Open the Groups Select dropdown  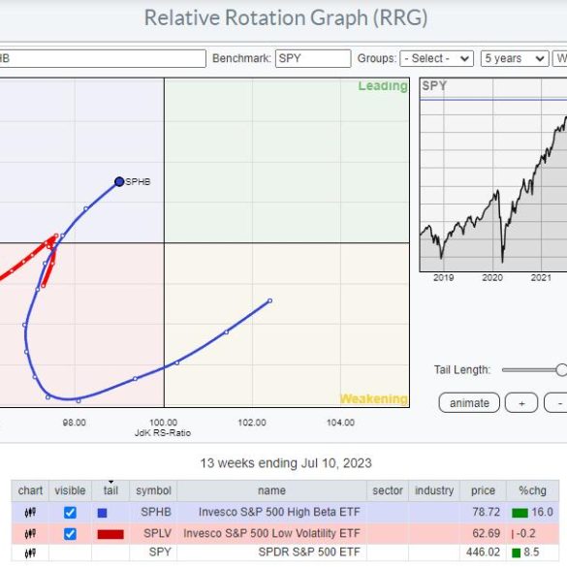coord(436,58)
